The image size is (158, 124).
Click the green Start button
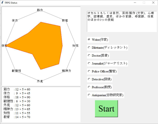106,109
